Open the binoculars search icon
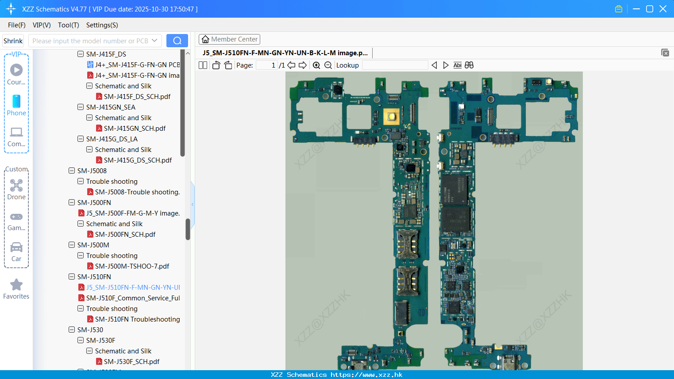 click(469, 65)
